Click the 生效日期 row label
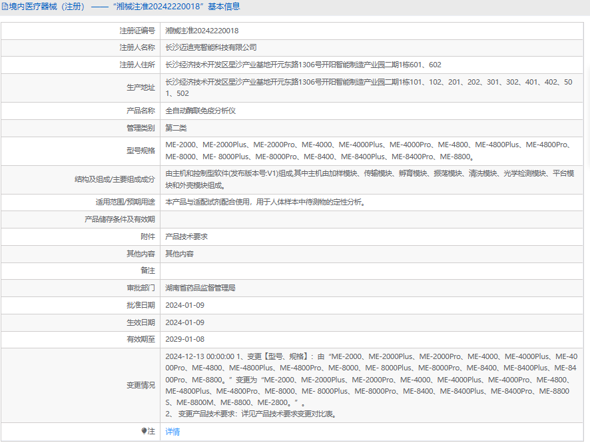 [x=141, y=322]
